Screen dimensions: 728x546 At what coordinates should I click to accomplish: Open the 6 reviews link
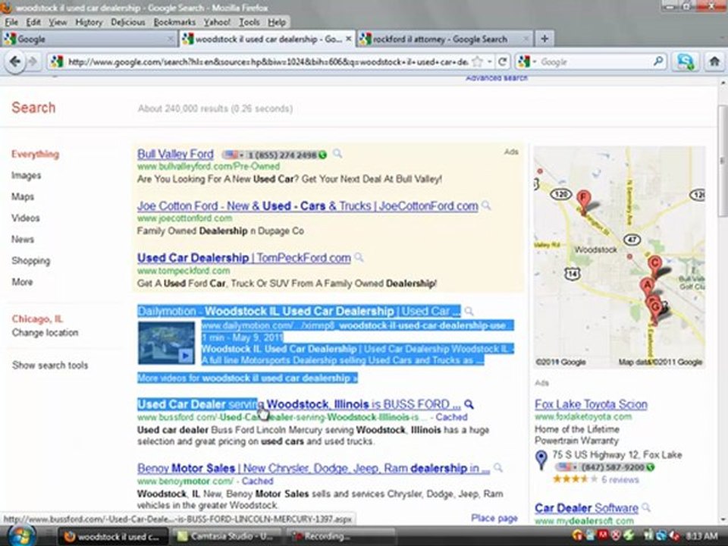click(x=620, y=479)
